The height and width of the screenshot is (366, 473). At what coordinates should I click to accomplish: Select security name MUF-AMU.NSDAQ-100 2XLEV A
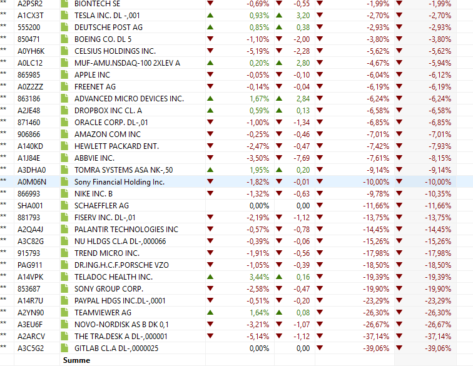coord(127,63)
